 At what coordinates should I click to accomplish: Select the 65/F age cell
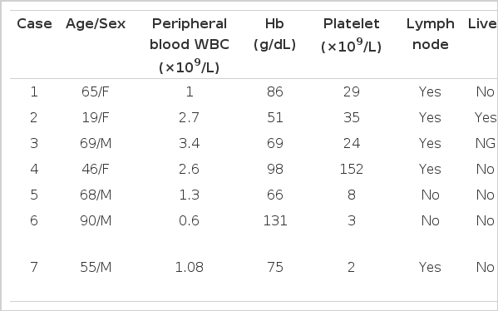tap(96, 91)
